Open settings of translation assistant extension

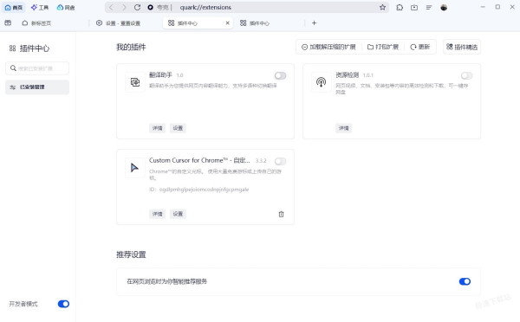click(x=178, y=128)
